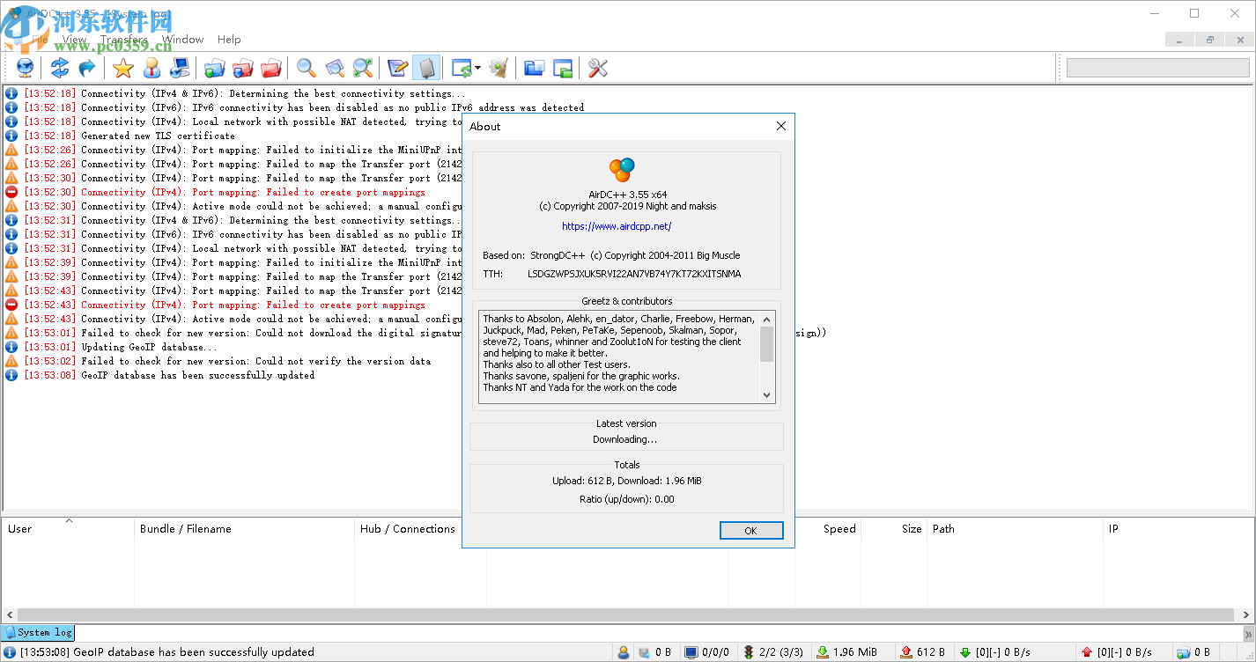Open the Transfers menu
Viewport: 1256px width, 662px height.
123,39
